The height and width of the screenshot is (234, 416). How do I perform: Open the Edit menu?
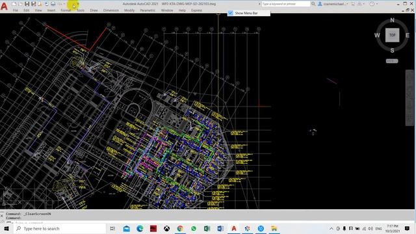(26, 10)
